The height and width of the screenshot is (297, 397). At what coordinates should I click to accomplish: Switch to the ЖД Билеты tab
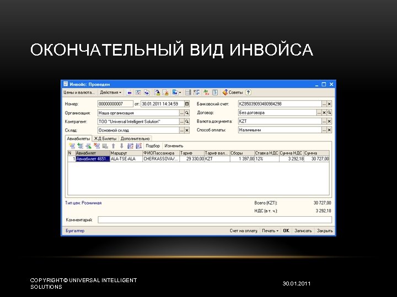pyautogui.click(x=105, y=139)
